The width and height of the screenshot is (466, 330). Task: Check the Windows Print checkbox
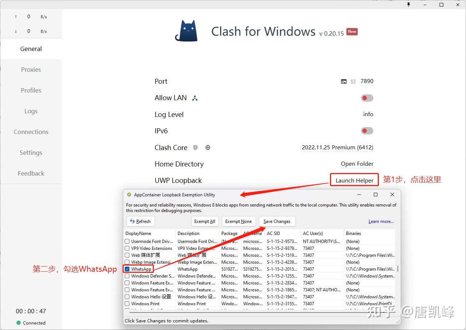pos(127,304)
